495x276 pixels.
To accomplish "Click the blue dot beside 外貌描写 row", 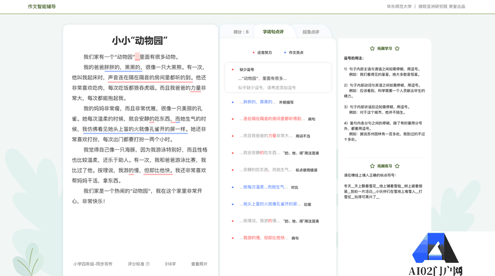I will click(233, 102).
